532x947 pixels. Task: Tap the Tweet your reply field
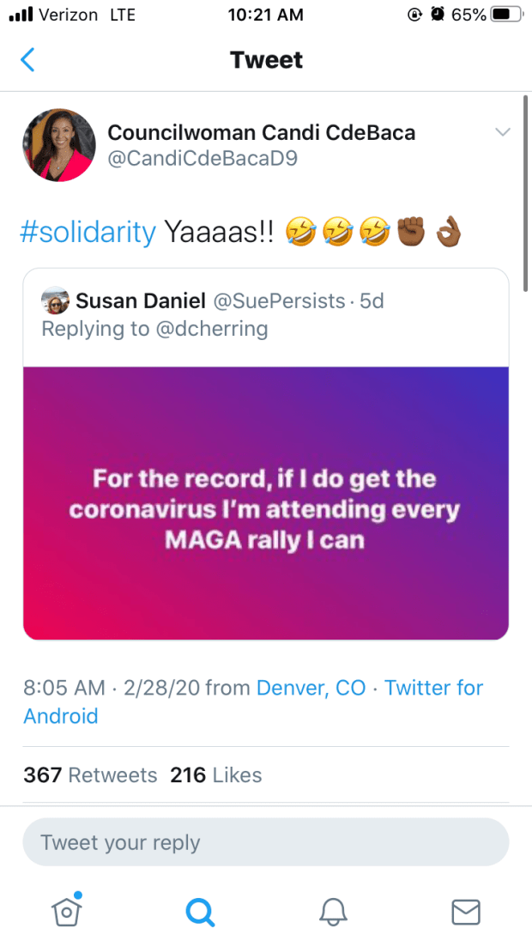[265, 842]
